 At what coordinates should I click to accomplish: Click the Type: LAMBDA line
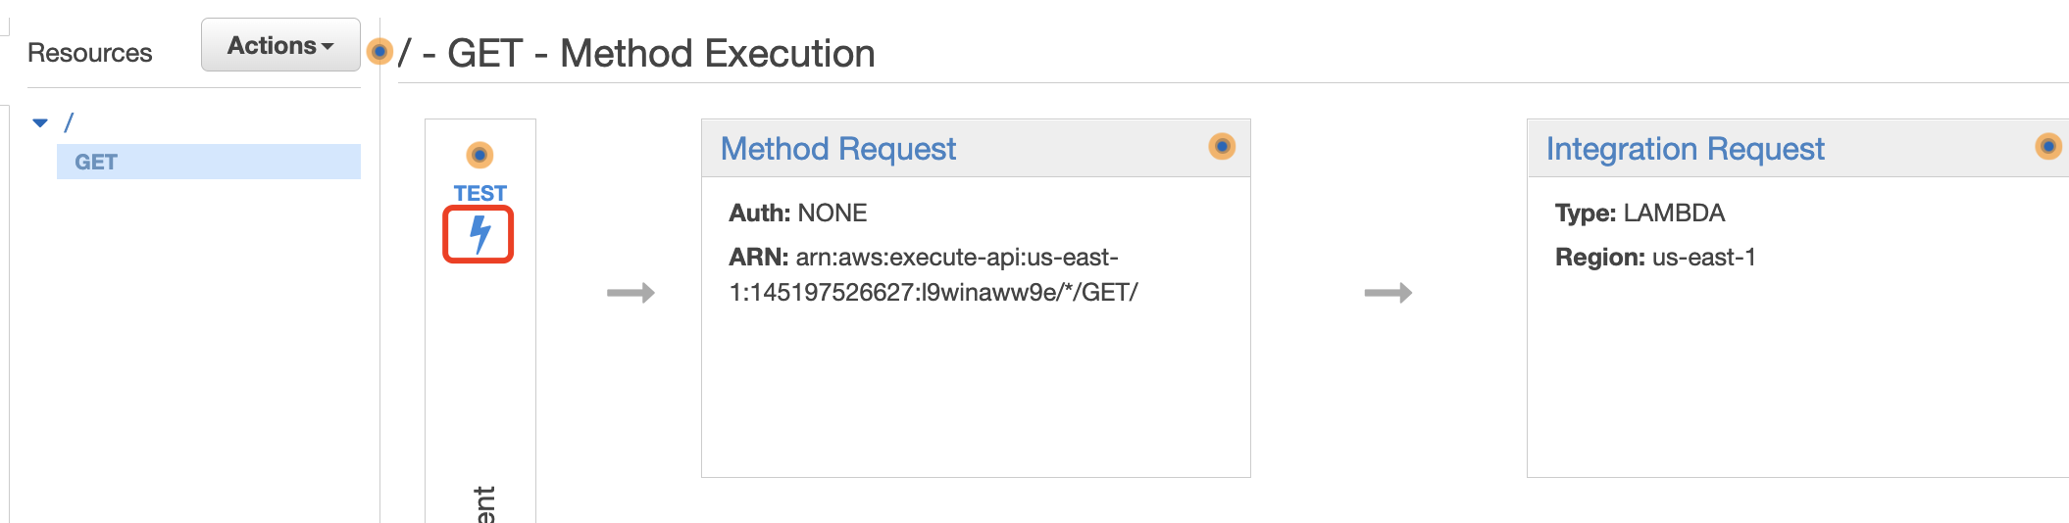click(x=1640, y=213)
